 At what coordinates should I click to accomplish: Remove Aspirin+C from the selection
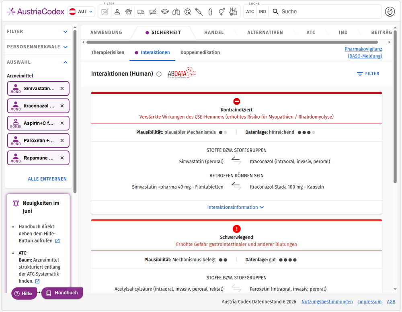(x=62, y=123)
